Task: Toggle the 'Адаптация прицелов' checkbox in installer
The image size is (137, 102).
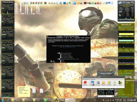Action: click(x=59, y=59)
